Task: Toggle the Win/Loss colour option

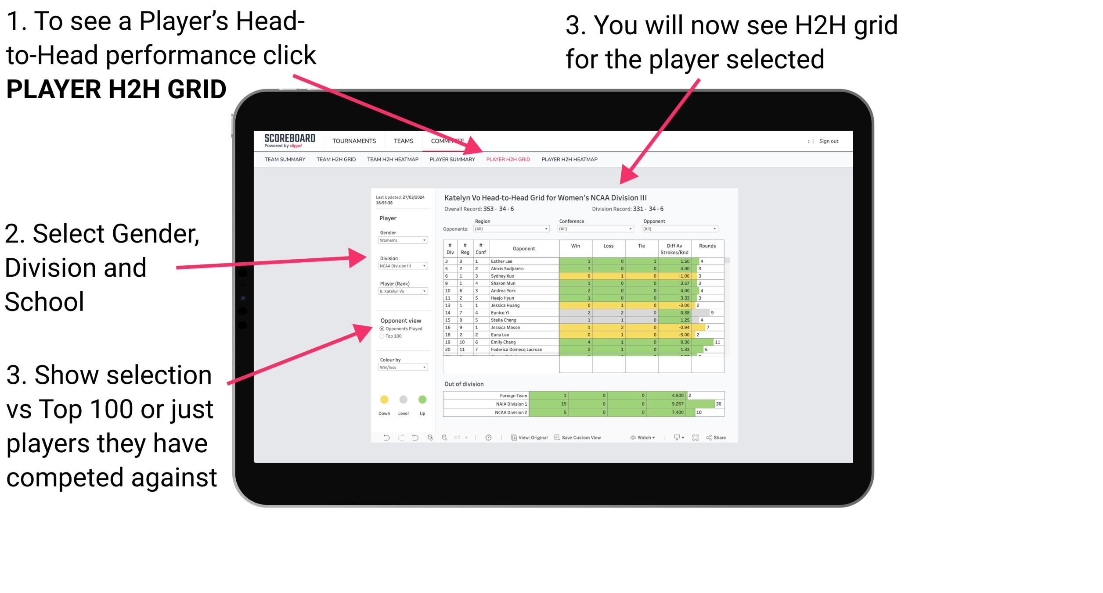Action: pos(402,368)
